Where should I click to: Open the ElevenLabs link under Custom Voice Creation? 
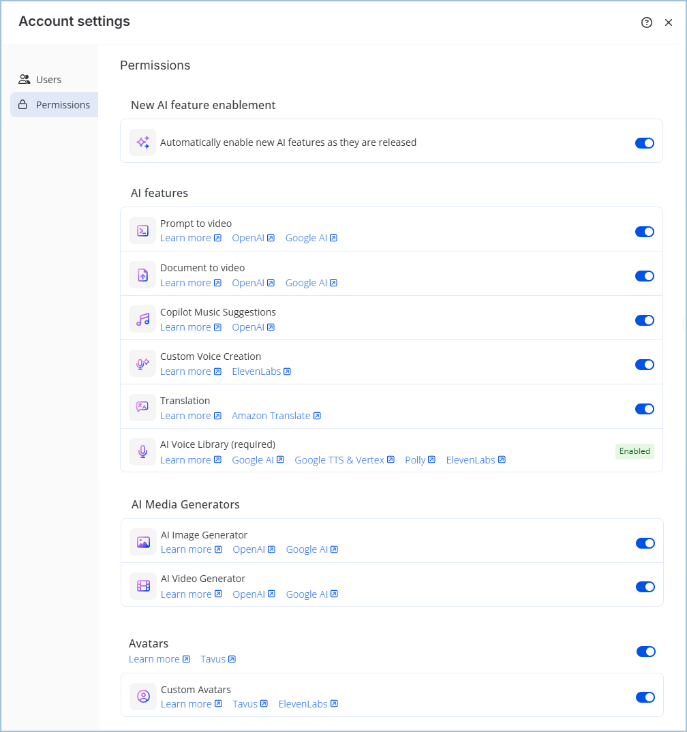261,371
